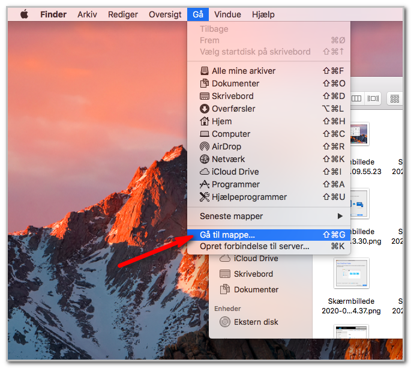Select AirDrop in the Gå menu

tap(269, 146)
